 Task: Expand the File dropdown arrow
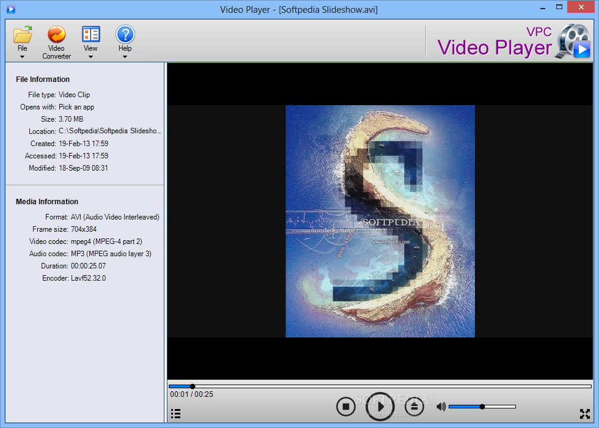[22, 57]
